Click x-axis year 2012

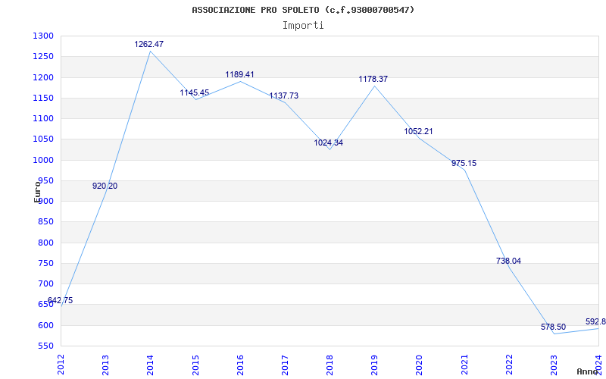coord(61,365)
